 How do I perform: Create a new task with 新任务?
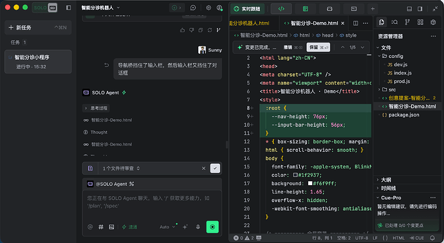(x=38, y=28)
